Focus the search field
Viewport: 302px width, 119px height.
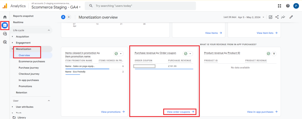[140, 6]
